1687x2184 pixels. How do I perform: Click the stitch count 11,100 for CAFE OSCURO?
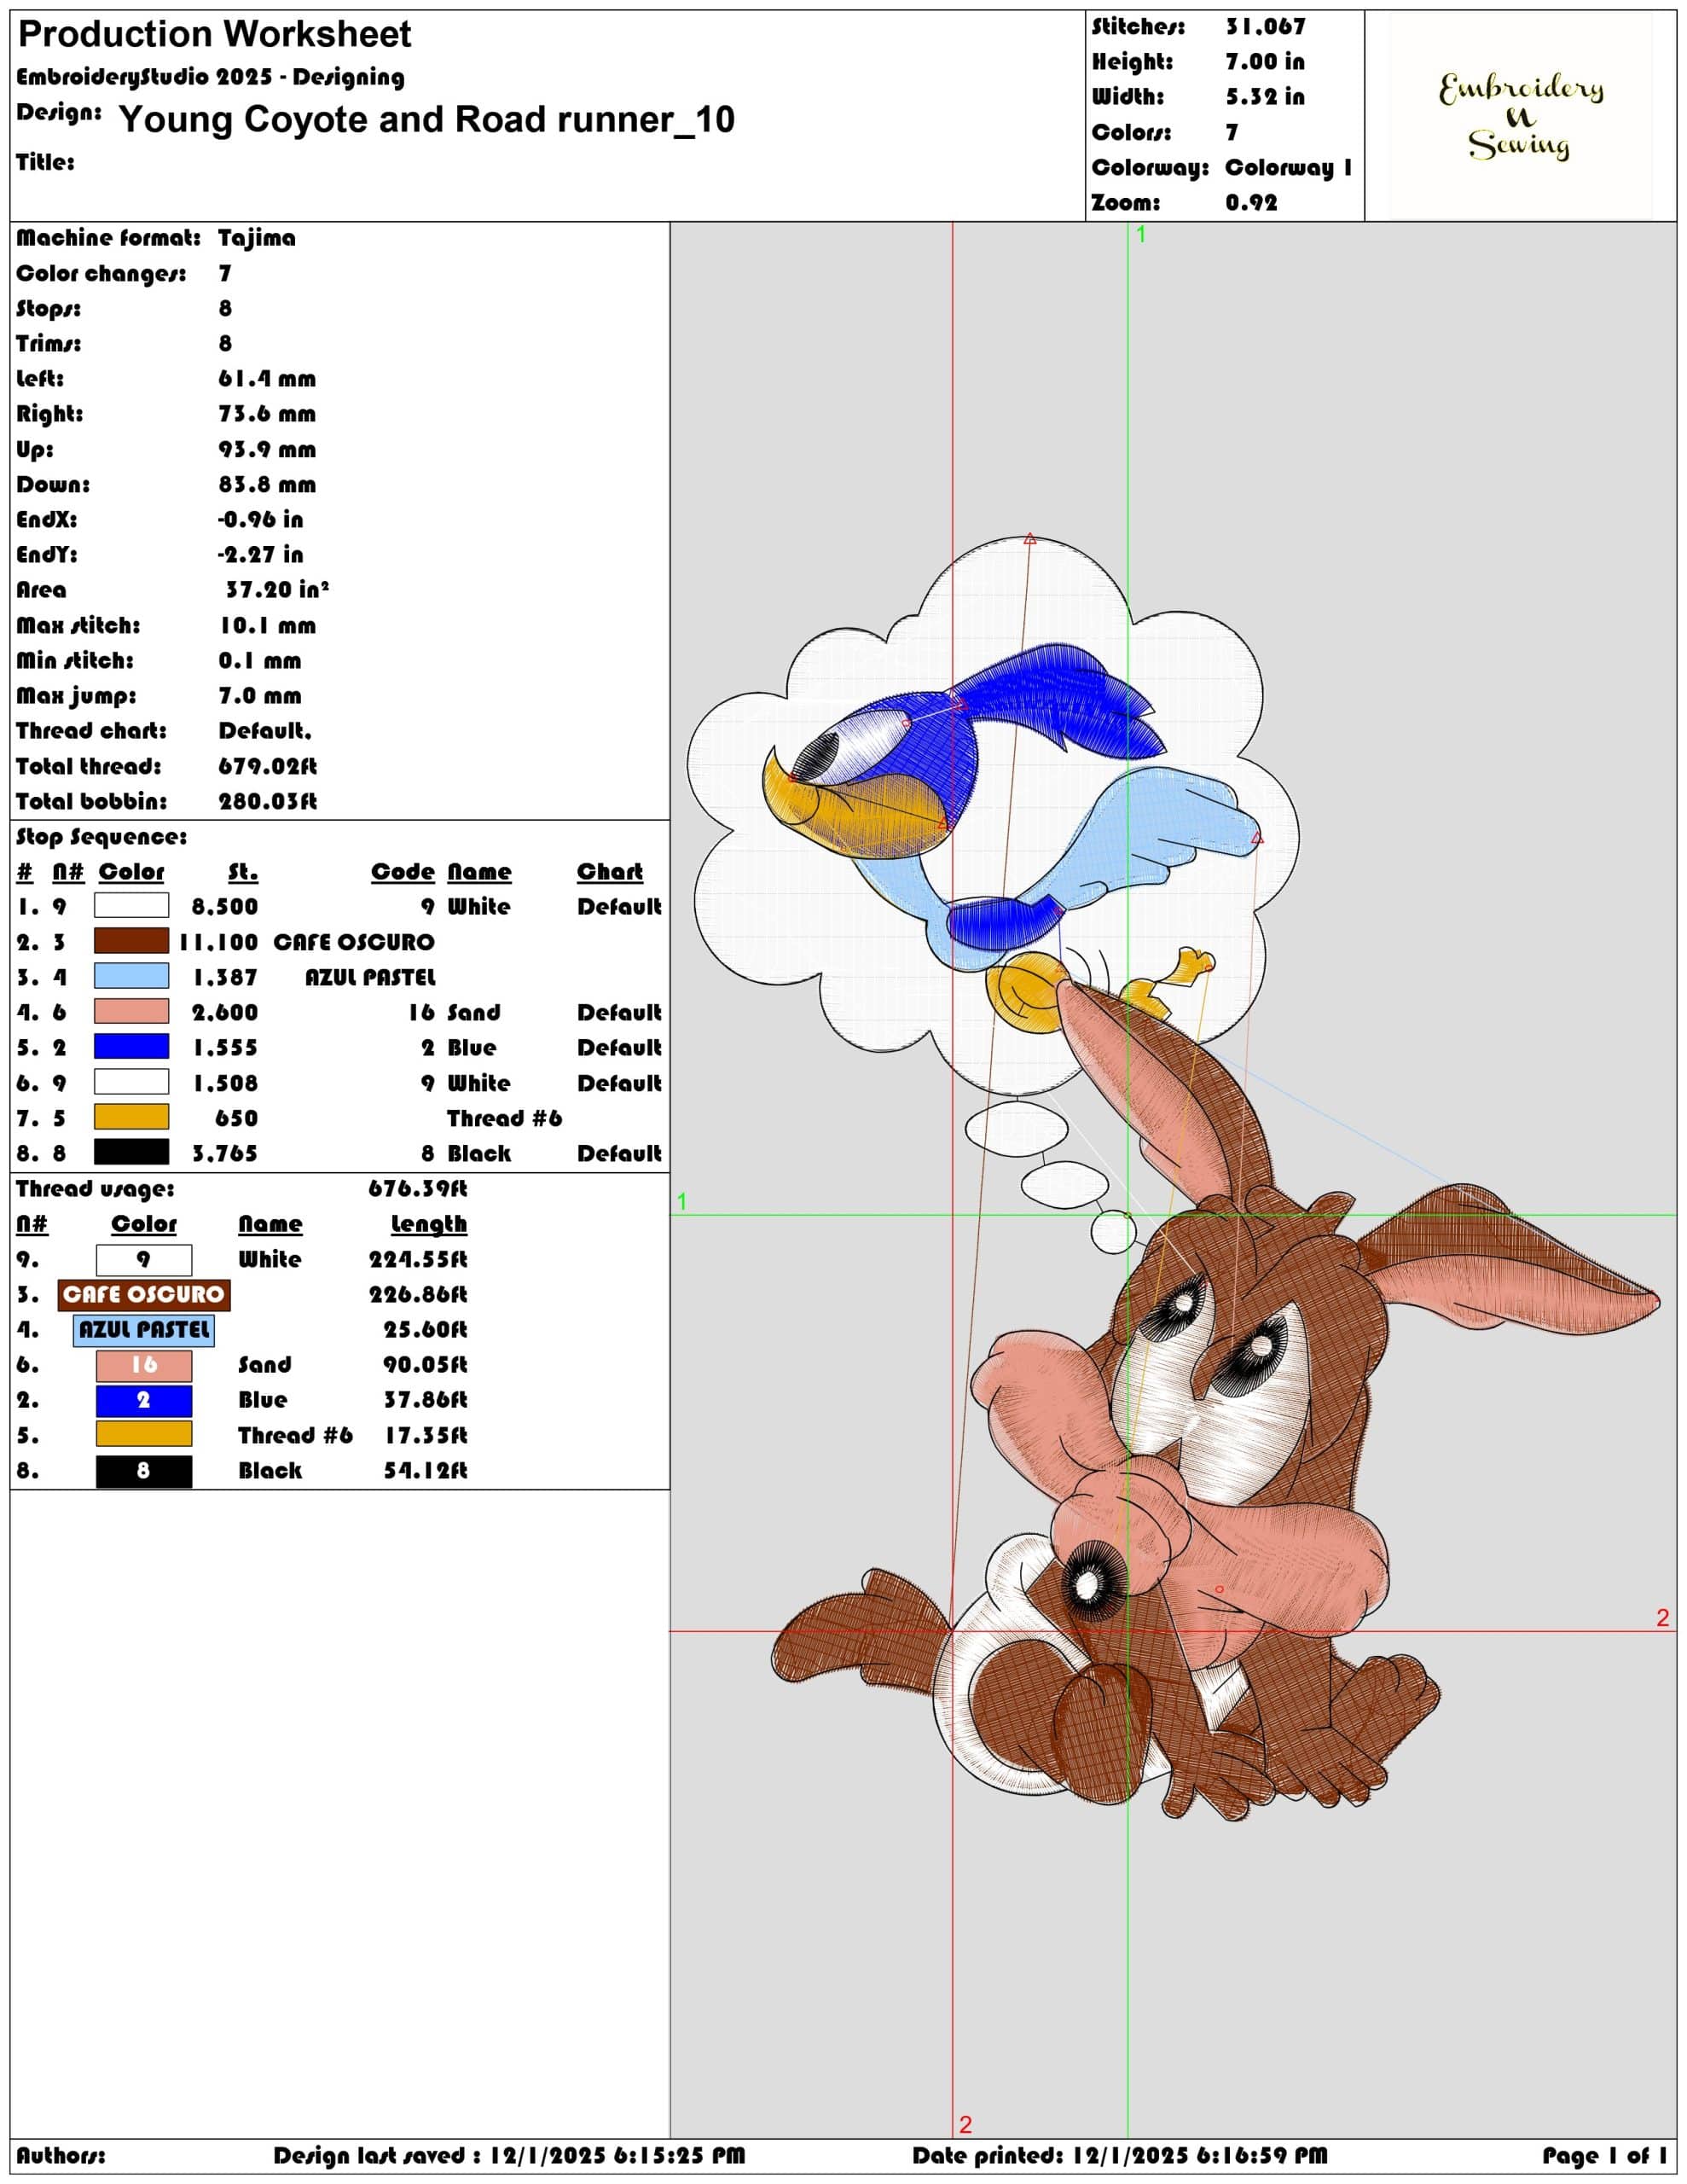(219, 942)
